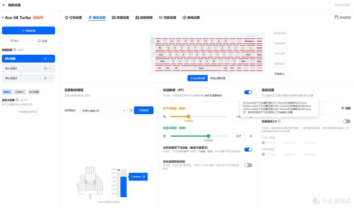Select the 默认板载 active profile row
This screenshot has height=208, width=354.
[x=29, y=59]
